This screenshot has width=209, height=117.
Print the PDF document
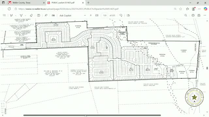point(193,15)
